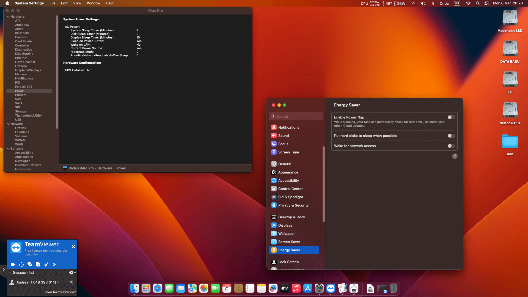Screen dimensions: 528x297
Task: Open the Wallpaper settings pane
Action: tap(286, 233)
